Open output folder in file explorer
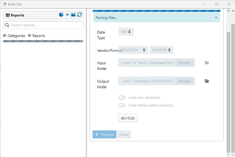Screen dimensions: 235x157 (x=207, y=81)
